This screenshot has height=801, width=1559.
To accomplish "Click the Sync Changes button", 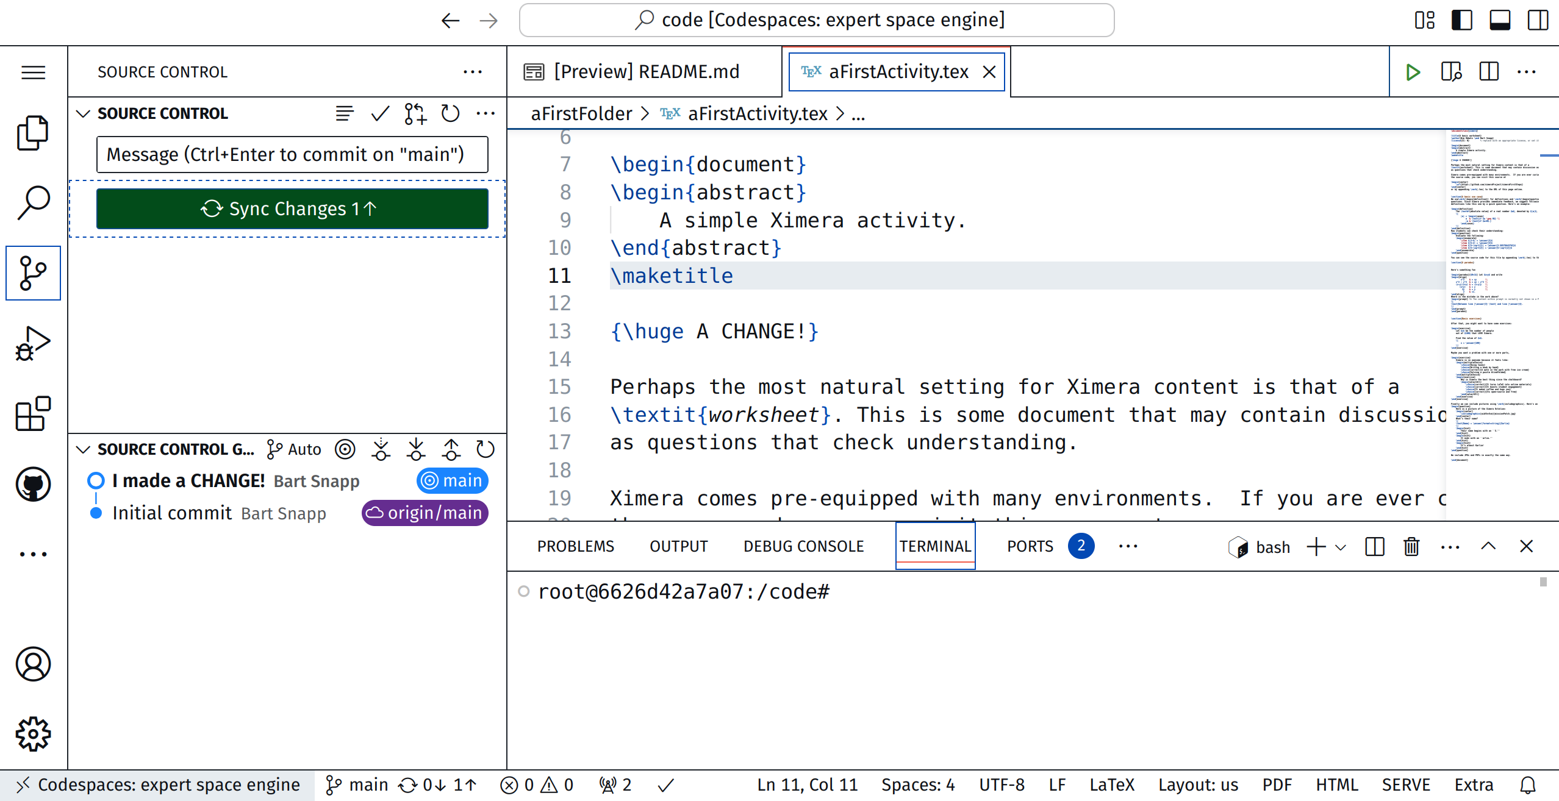I will pyautogui.click(x=292, y=208).
